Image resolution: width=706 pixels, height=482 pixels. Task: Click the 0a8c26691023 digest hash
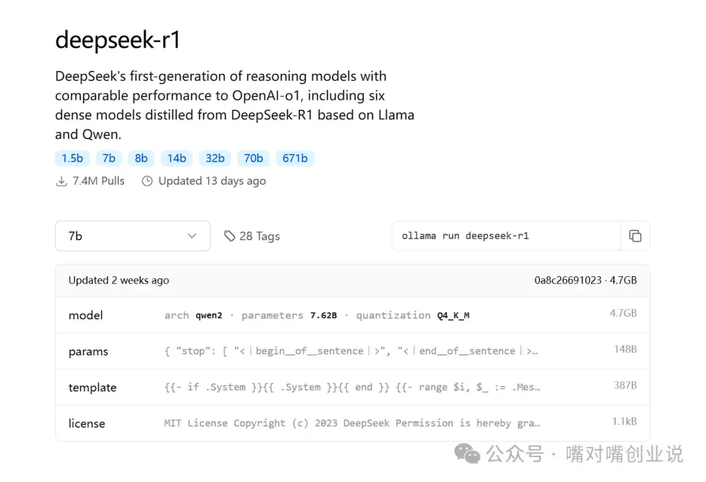pyautogui.click(x=567, y=280)
